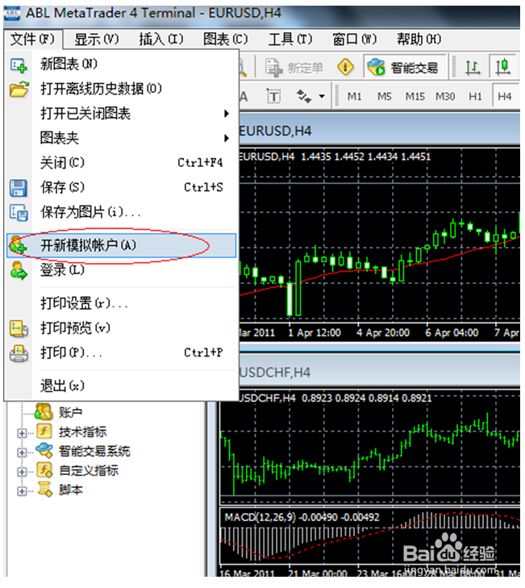Expand the 打开已关闭图表 submenu
The width and height of the screenshot is (525, 588).
[122, 114]
